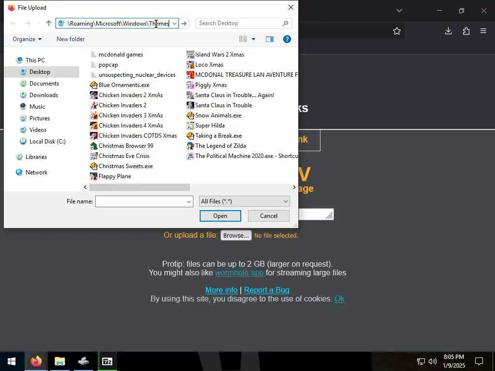Select Loco Xmas
This screenshot has height=371, width=495.
point(205,65)
